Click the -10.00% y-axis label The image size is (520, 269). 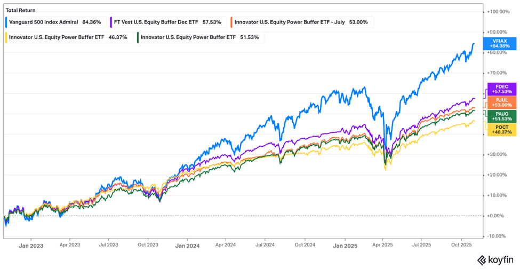pyautogui.click(x=498, y=236)
